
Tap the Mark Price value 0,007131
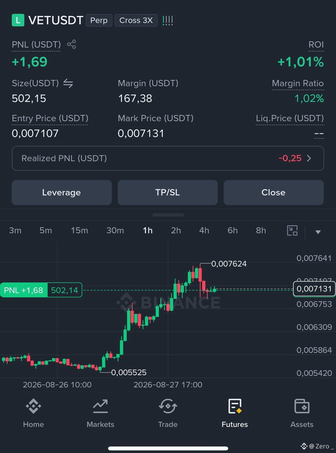click(141, 133)
